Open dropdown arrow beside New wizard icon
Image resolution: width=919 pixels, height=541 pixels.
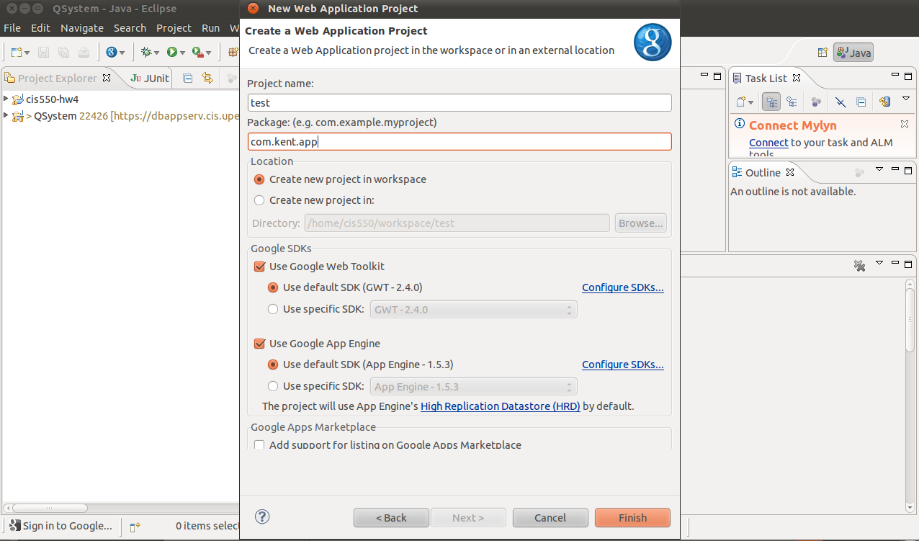[27, 53]
